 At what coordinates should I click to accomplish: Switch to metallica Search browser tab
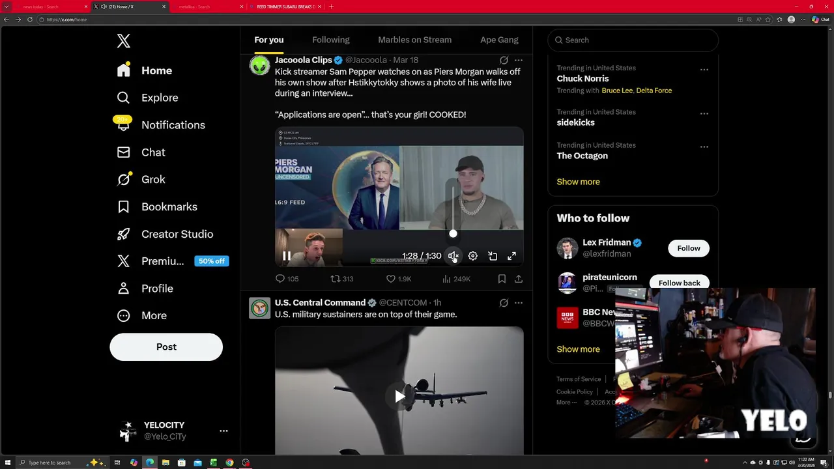point(207,7)
